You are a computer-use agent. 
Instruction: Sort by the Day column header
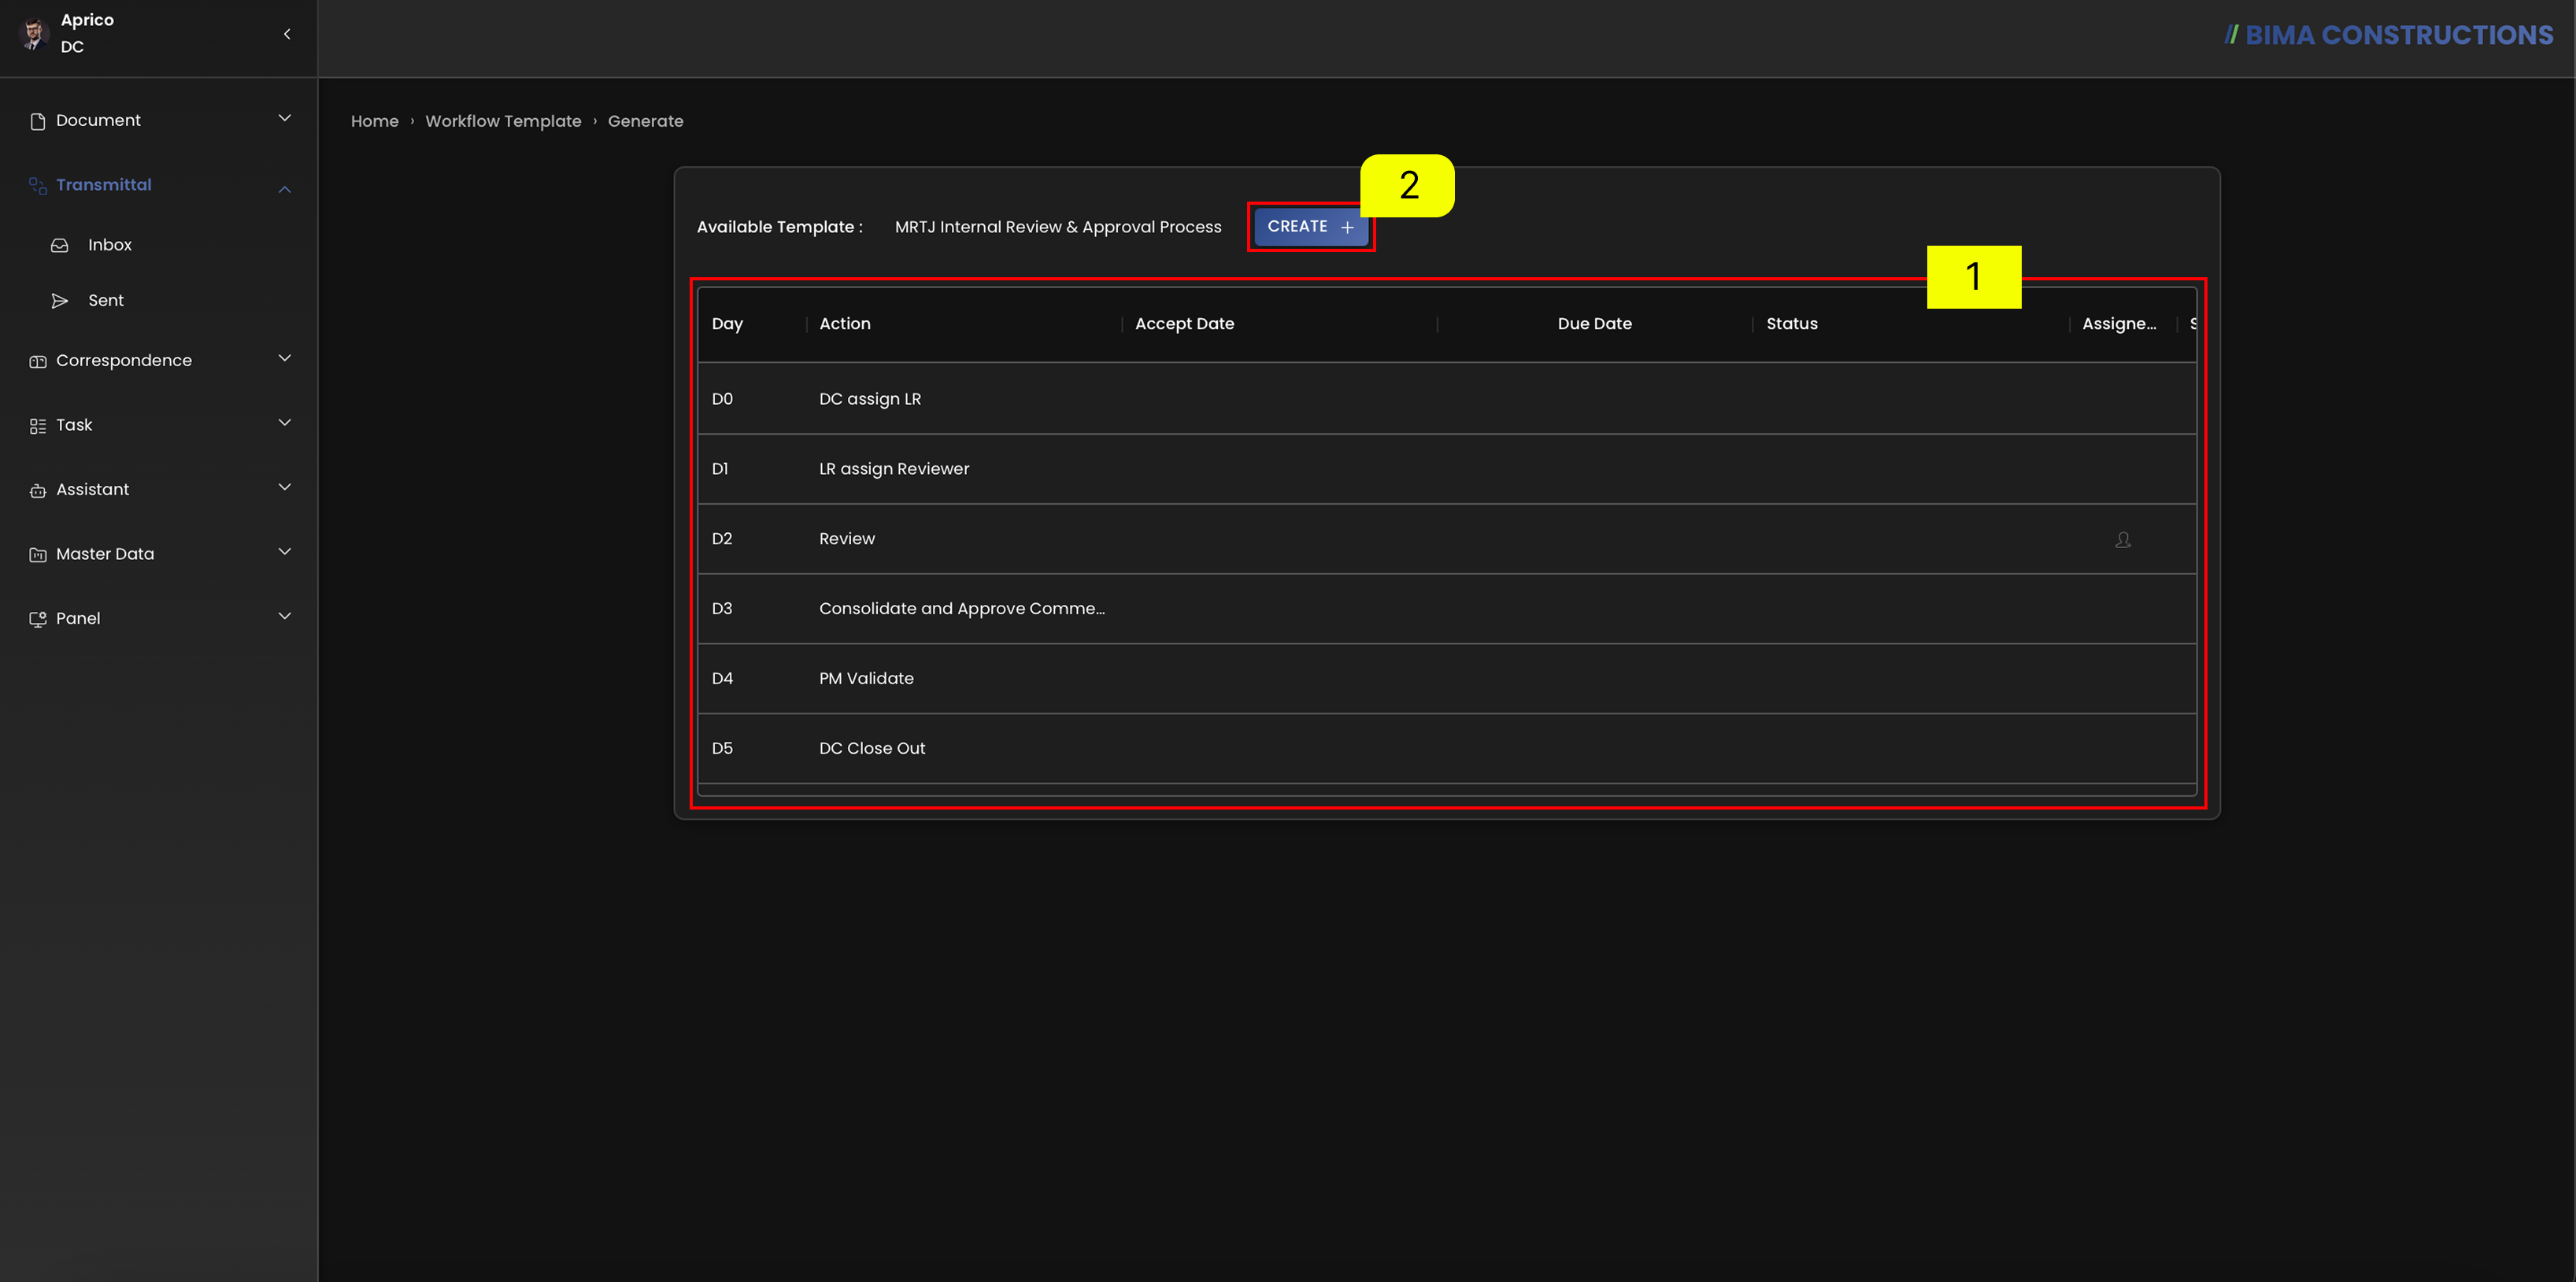pos(727,324)
